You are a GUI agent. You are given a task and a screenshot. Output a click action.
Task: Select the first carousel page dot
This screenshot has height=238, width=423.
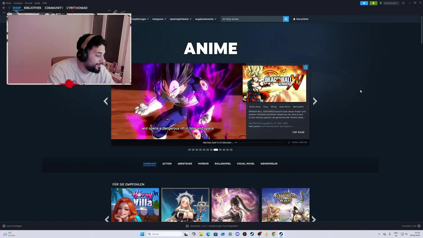(x=189, y=150)
